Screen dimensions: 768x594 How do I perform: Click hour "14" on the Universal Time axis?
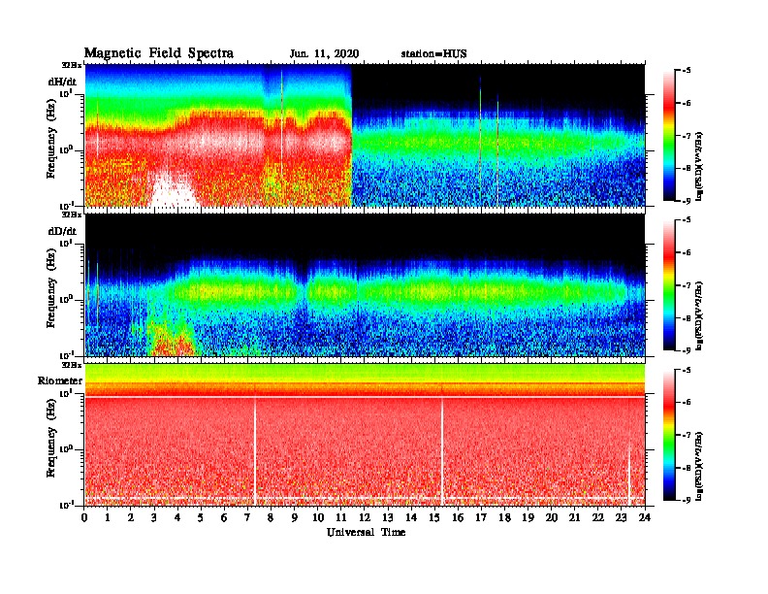pyautogui.click(x=411, y=518)
